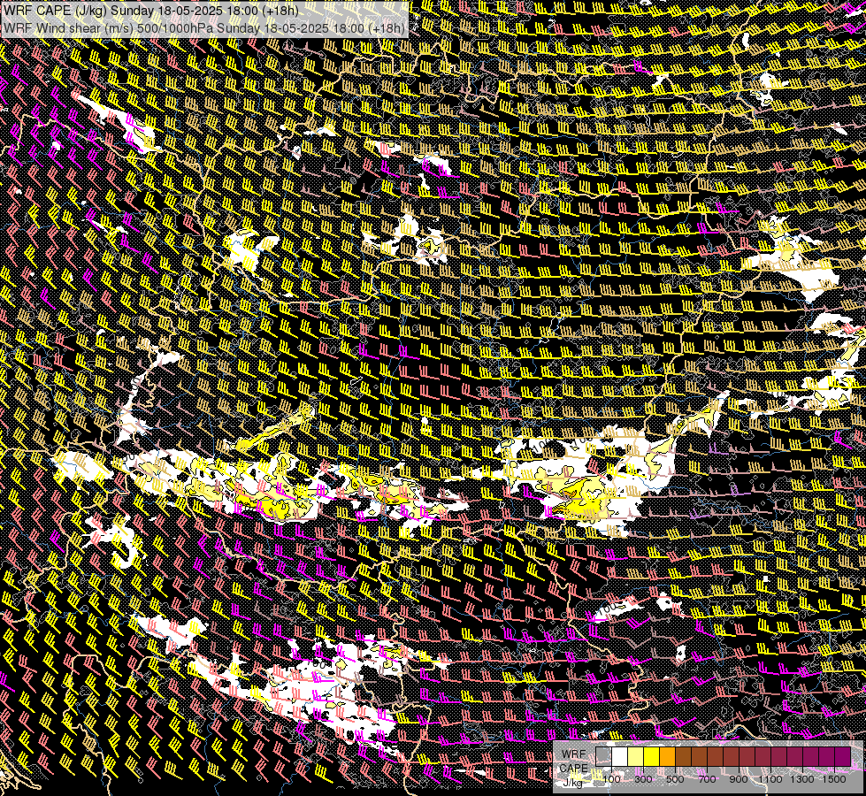Click the 700 legend scale value
This screenshot has height=796, width=866.
pyautogui.click(x=707, y=779)
